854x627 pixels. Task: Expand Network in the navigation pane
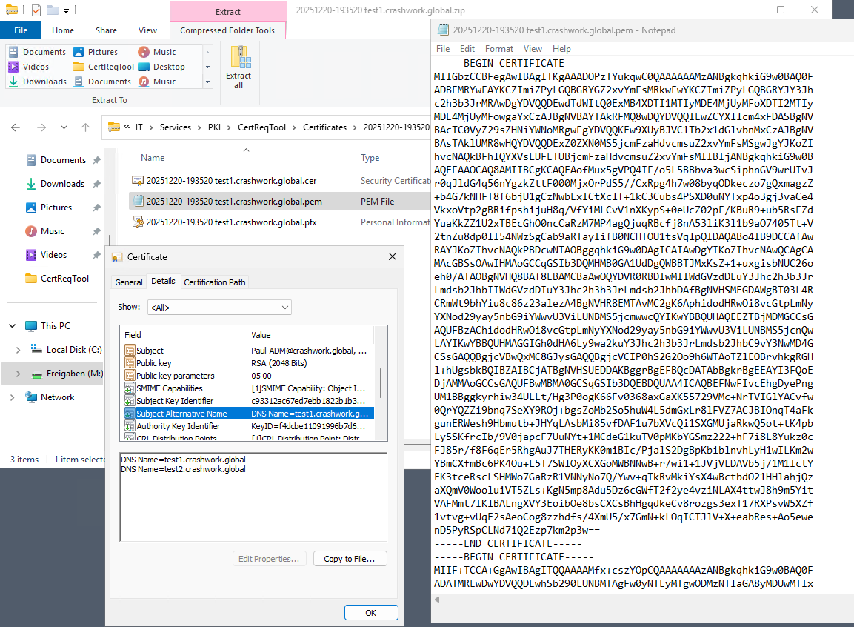click(x=13, y=397)
